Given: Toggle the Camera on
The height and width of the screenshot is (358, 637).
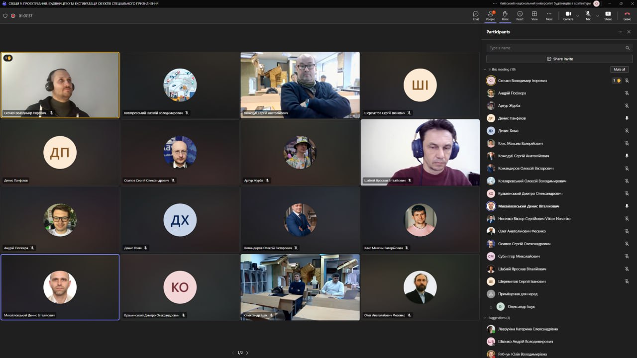Looking at the screenshot, I should pyautogui.click(x=568, y=15).
